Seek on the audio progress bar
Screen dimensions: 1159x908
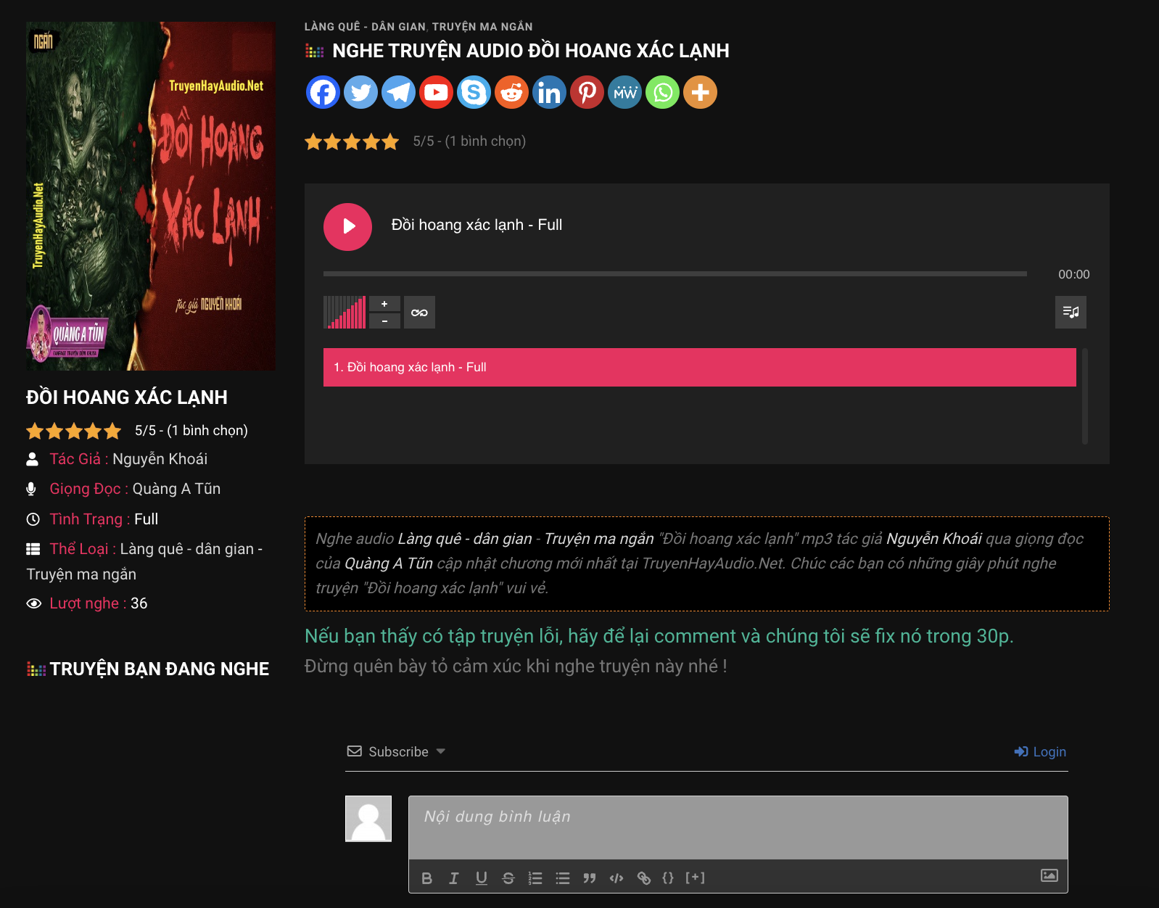point(675,274)
